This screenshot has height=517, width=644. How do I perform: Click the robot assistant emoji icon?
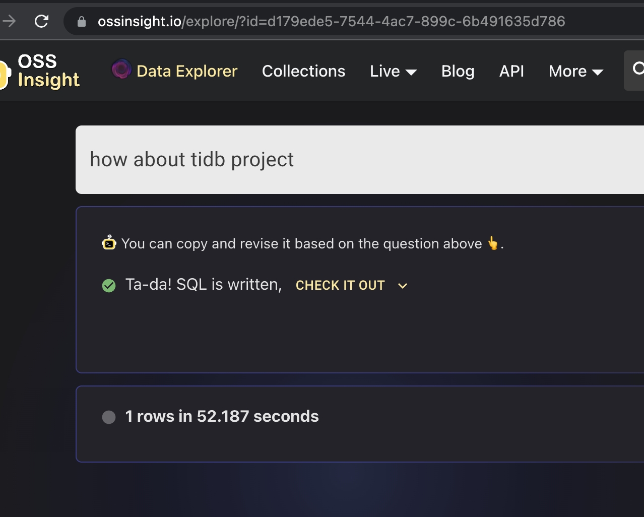[x=108, y=243]
